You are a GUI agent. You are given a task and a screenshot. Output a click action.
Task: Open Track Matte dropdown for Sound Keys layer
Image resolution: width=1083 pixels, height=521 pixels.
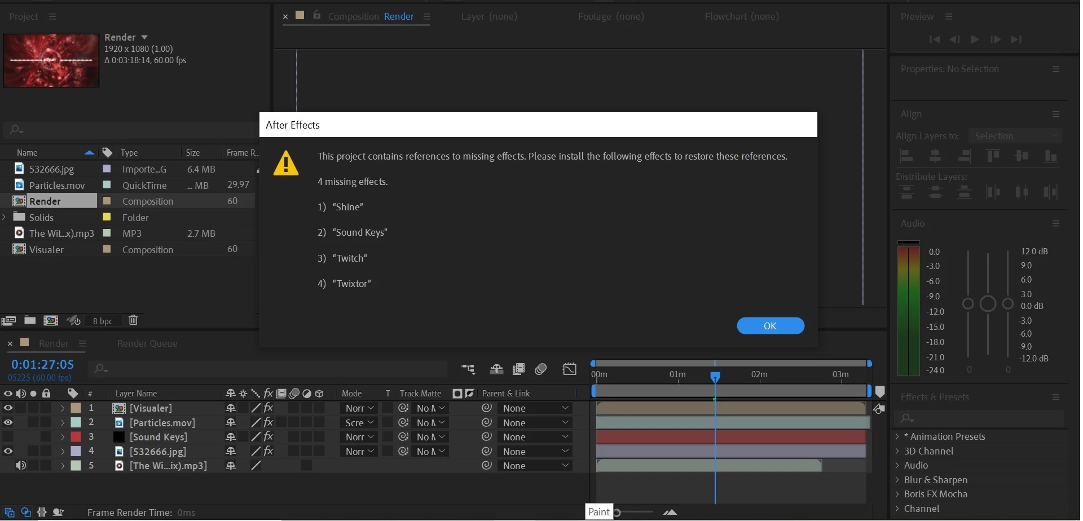[x=430, y=437]
